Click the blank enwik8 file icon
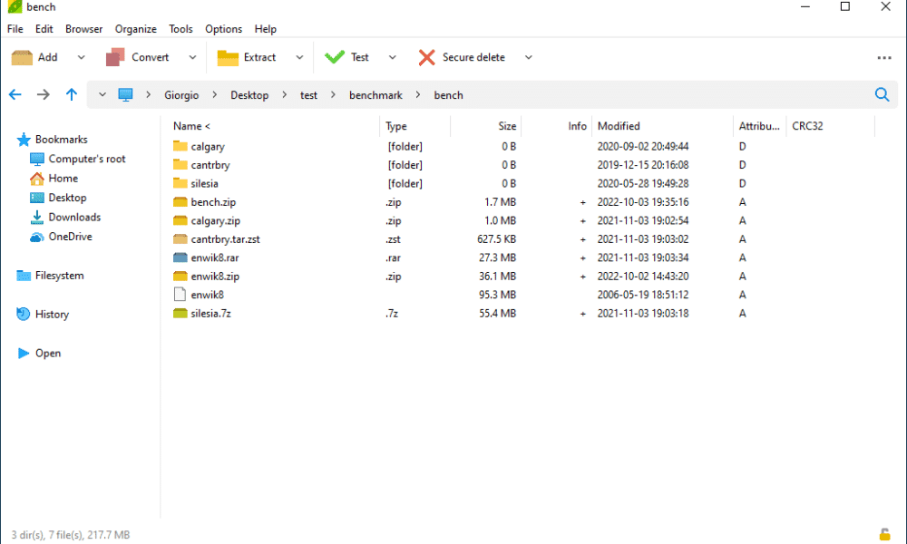907x544 pixels. pos(180,295)
